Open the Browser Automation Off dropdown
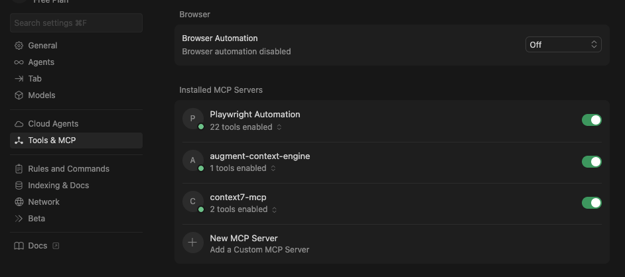The height and width of the screenshot is (277, 625). pyautogui.click(x=563, y=44)
